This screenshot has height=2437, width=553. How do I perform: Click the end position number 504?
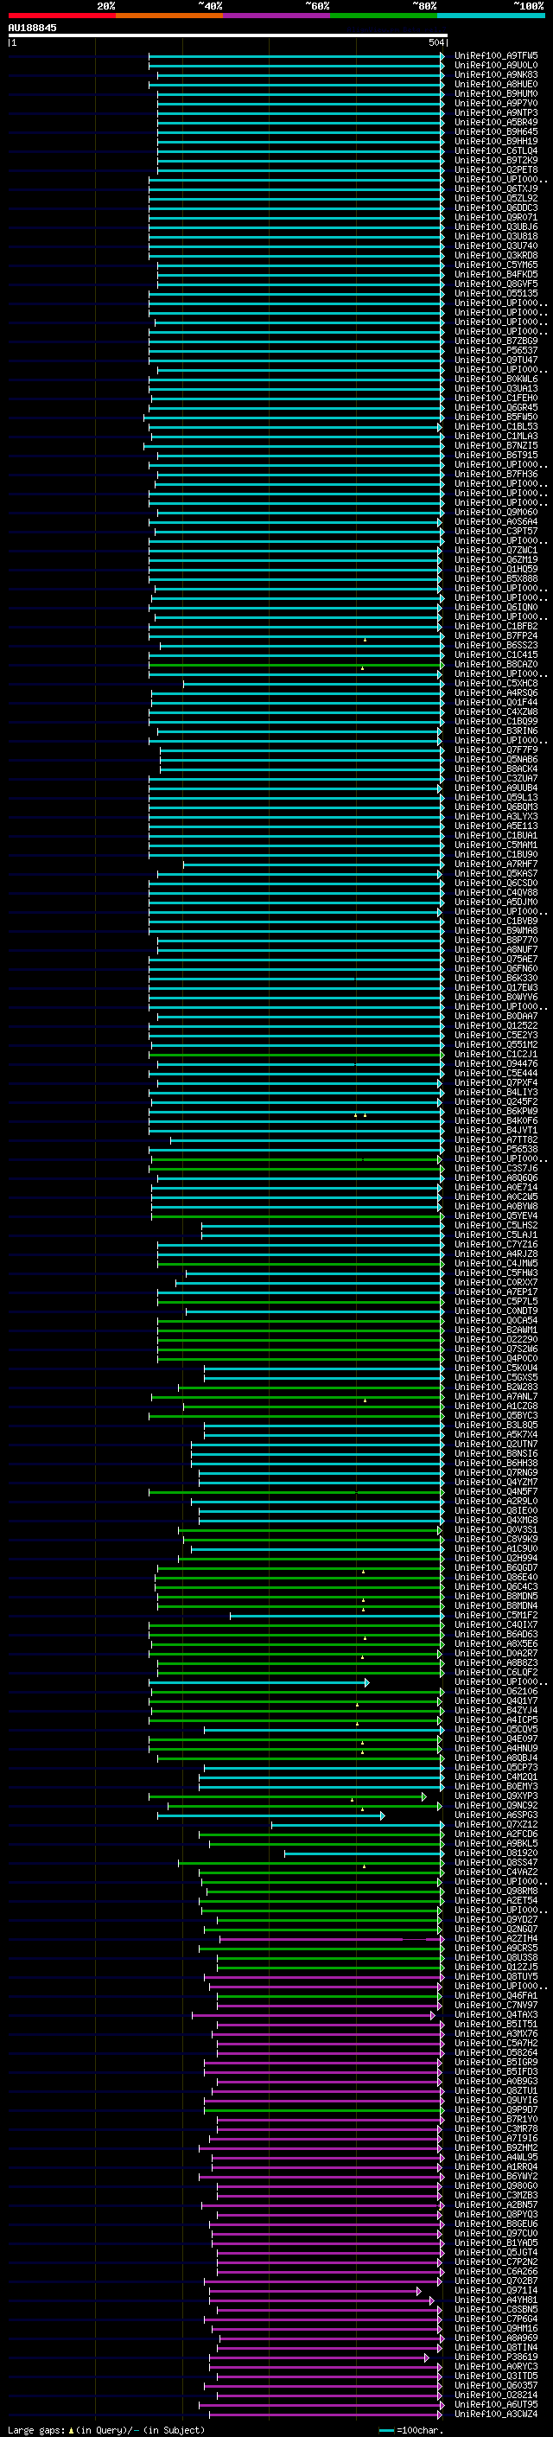pos(436,42)
